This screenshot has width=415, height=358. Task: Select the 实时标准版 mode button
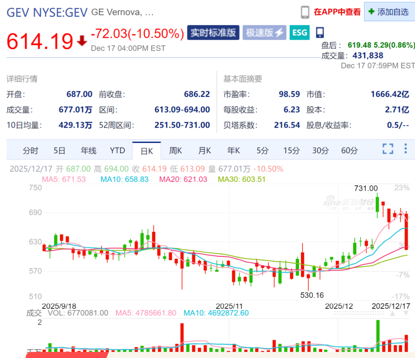point(213,33)
